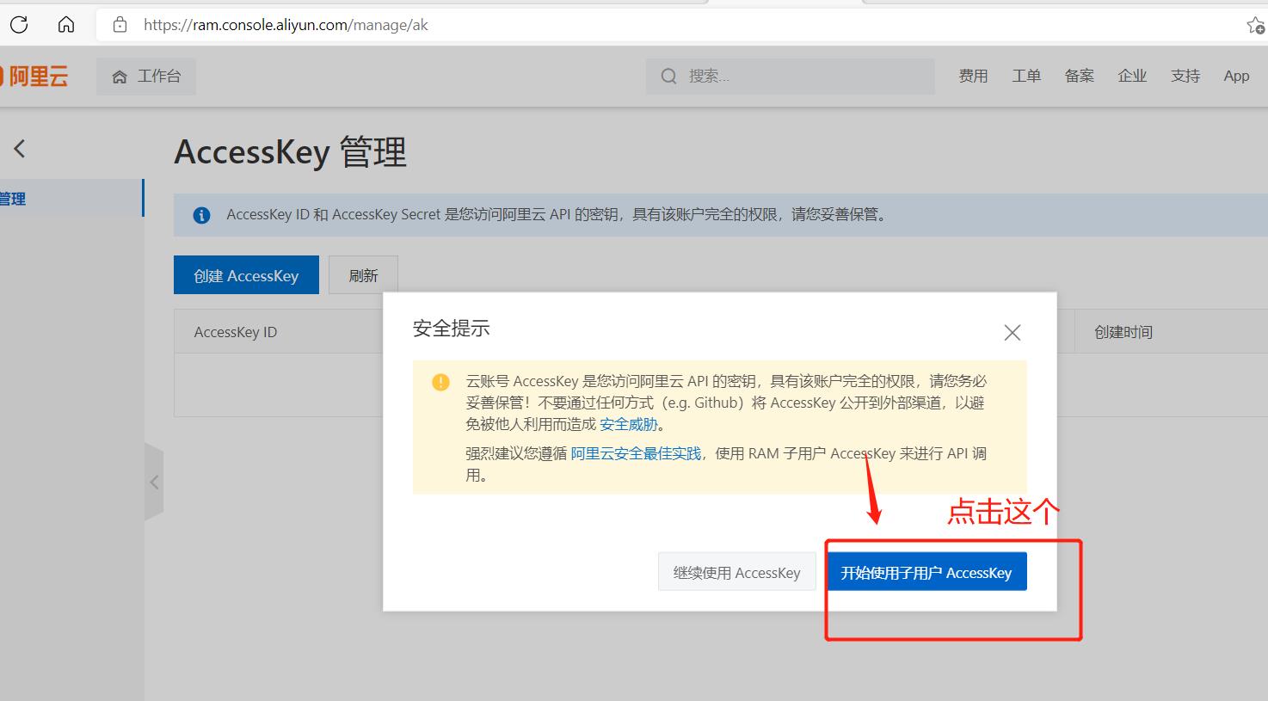The width and height of the screenshot is (1268, 701).
Task: Focus the address bar with ram.console.aliyun.com URL
Action: tap(671, 25)
